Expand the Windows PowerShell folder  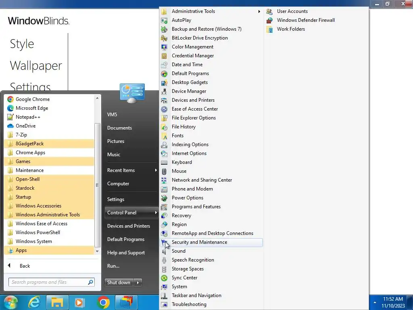49,232
